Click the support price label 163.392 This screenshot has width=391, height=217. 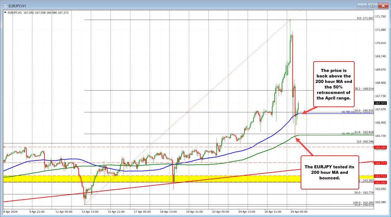point(380,182)
